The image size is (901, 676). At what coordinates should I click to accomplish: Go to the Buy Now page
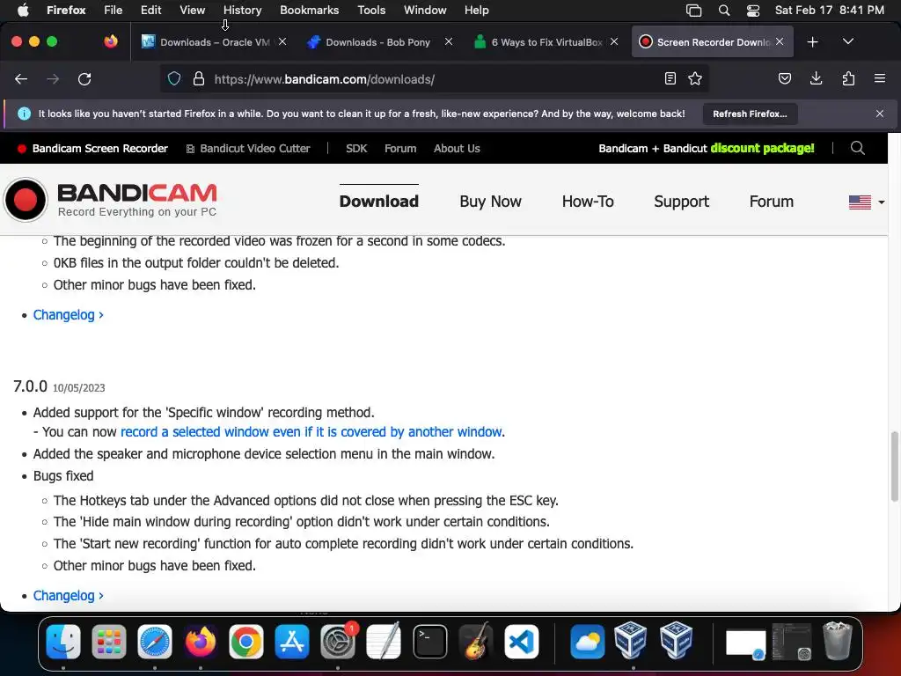click(490, 202)
